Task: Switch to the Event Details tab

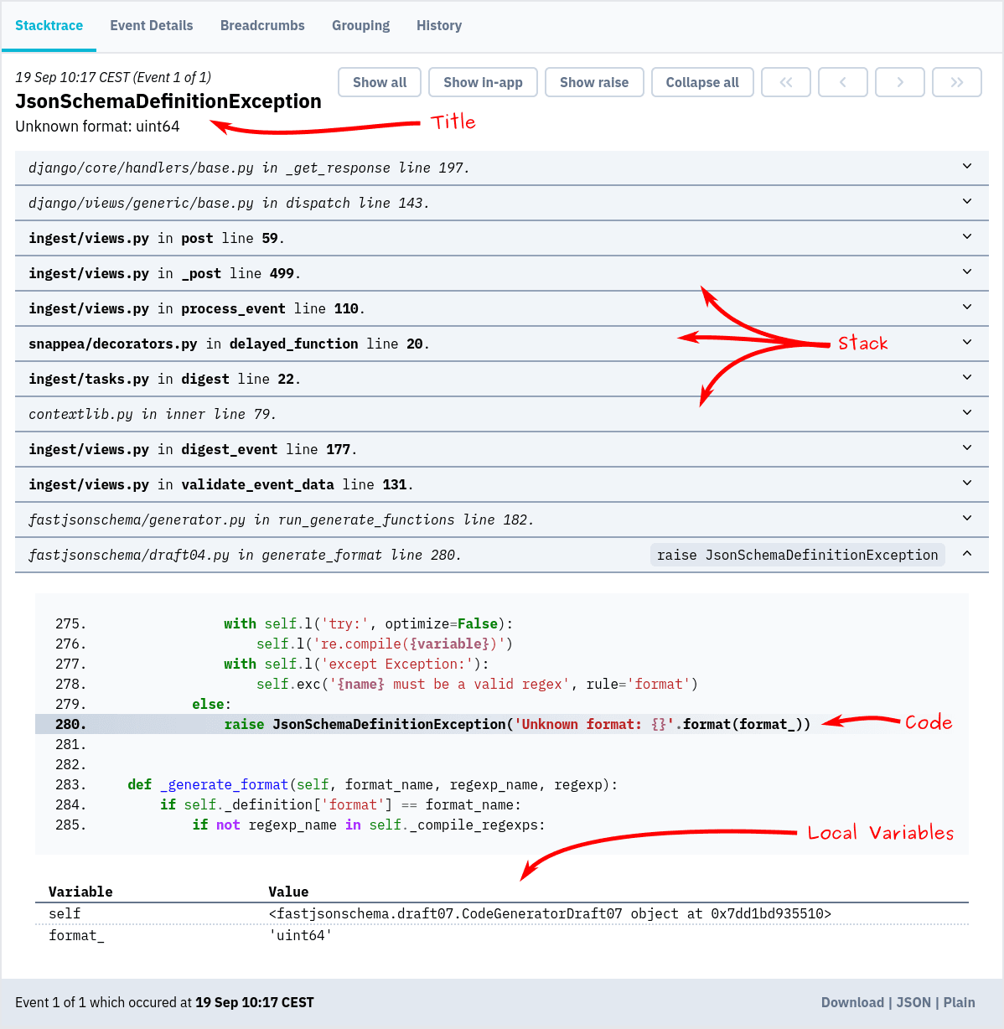Action: 152,25
